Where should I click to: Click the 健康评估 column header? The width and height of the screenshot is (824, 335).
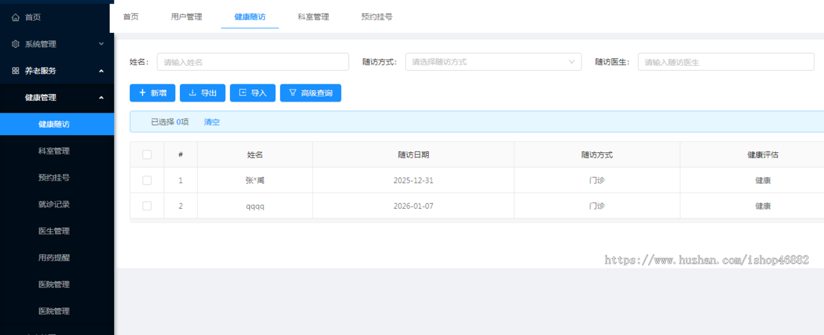click(762, 154)
